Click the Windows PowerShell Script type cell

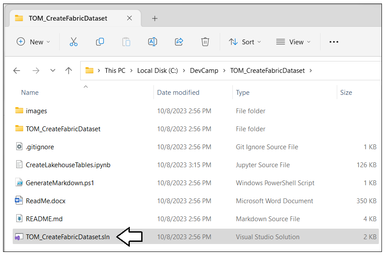click(275, 183)
